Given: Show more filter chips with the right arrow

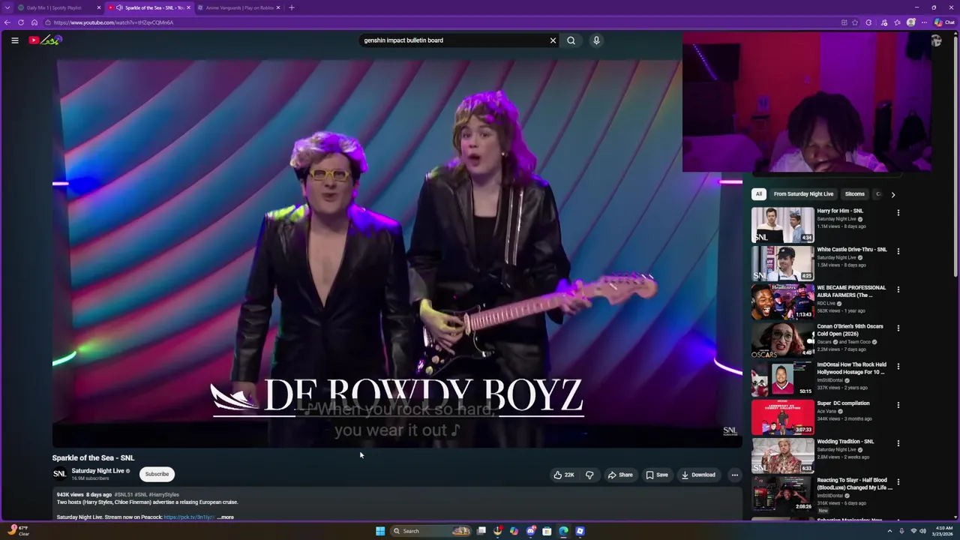Looking at the screenshot, I should (x=892, y=194).
